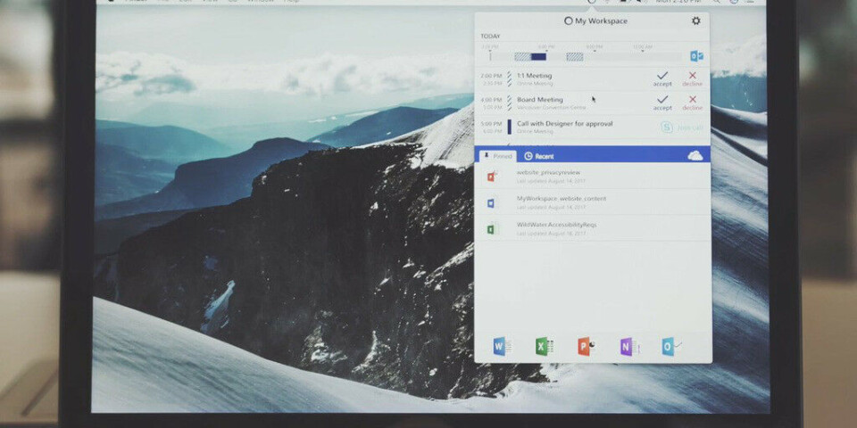Open 1:1 Meeting event title

(x=535, y=75)
